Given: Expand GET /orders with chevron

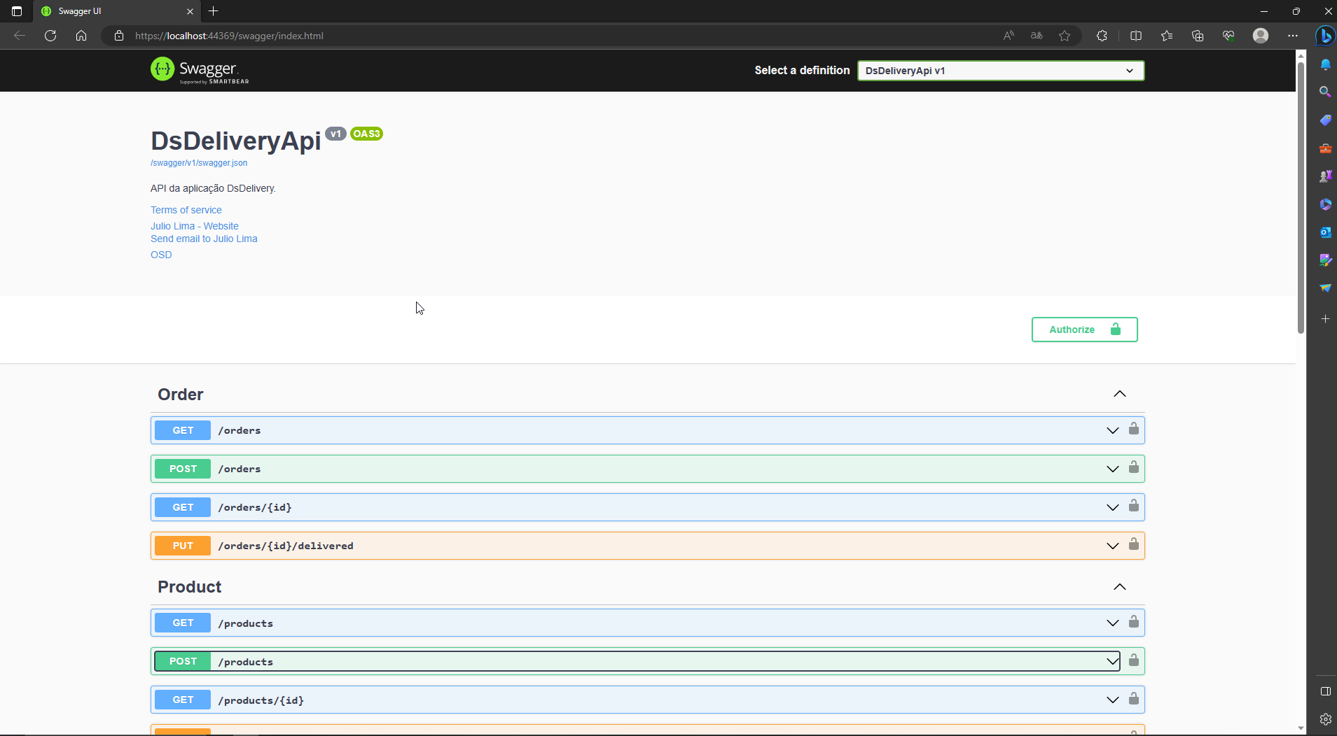Looking at the screenshot, I should click(x=1112, y=430).
